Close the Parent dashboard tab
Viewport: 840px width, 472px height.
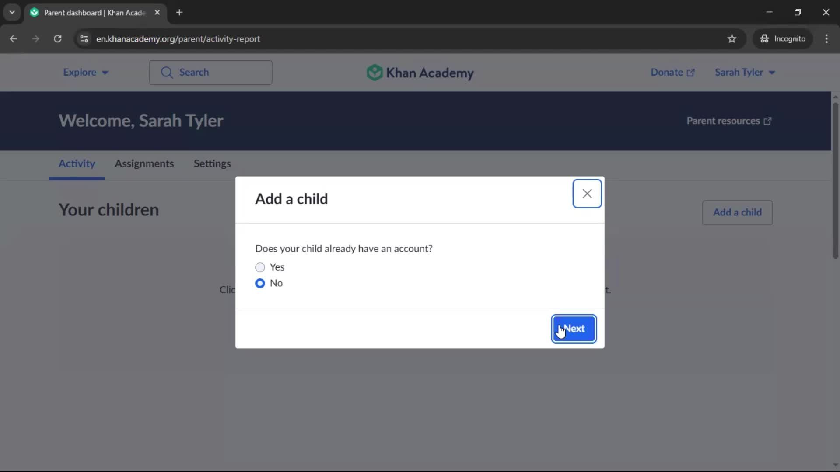coord(157,13)
